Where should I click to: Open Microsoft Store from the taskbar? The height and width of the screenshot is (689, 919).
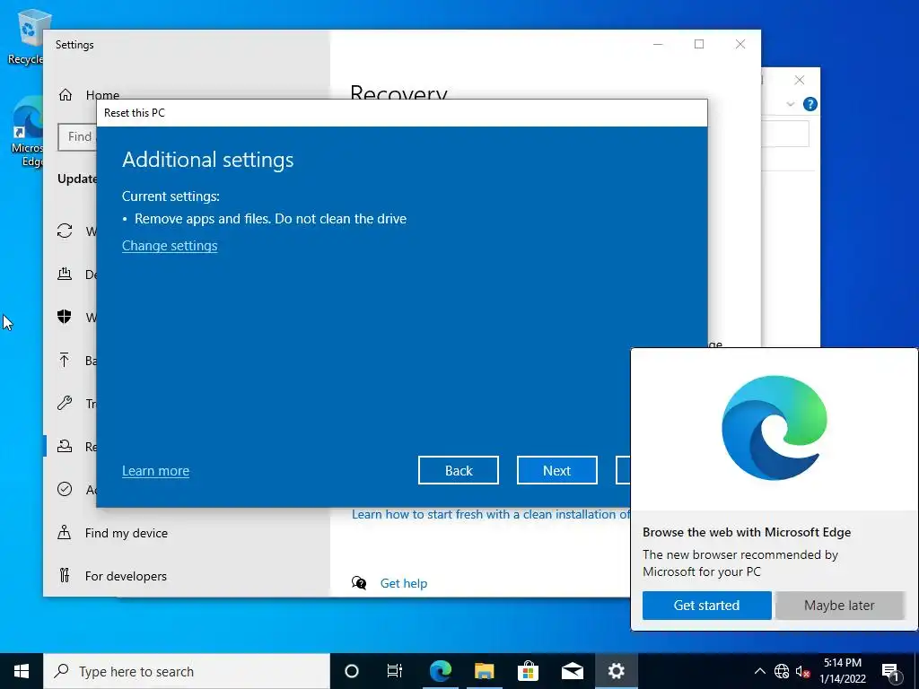click(x=528, y=671)
